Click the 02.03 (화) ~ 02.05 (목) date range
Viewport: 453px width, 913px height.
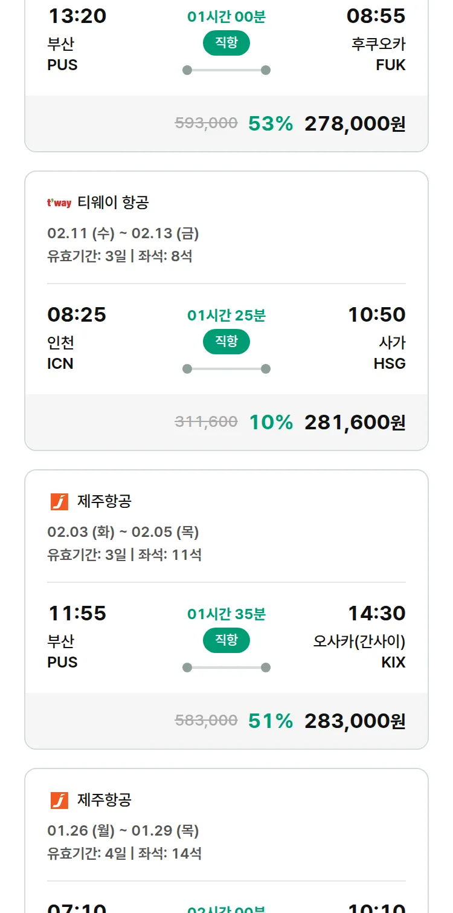(x=123, y=532)
